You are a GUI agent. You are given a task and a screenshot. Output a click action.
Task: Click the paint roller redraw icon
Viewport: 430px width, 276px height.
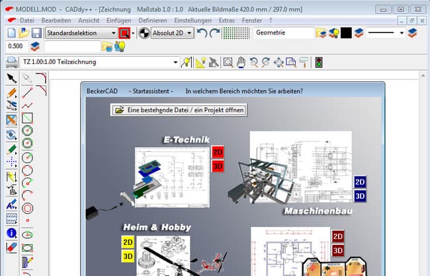[x=304, y=63]
